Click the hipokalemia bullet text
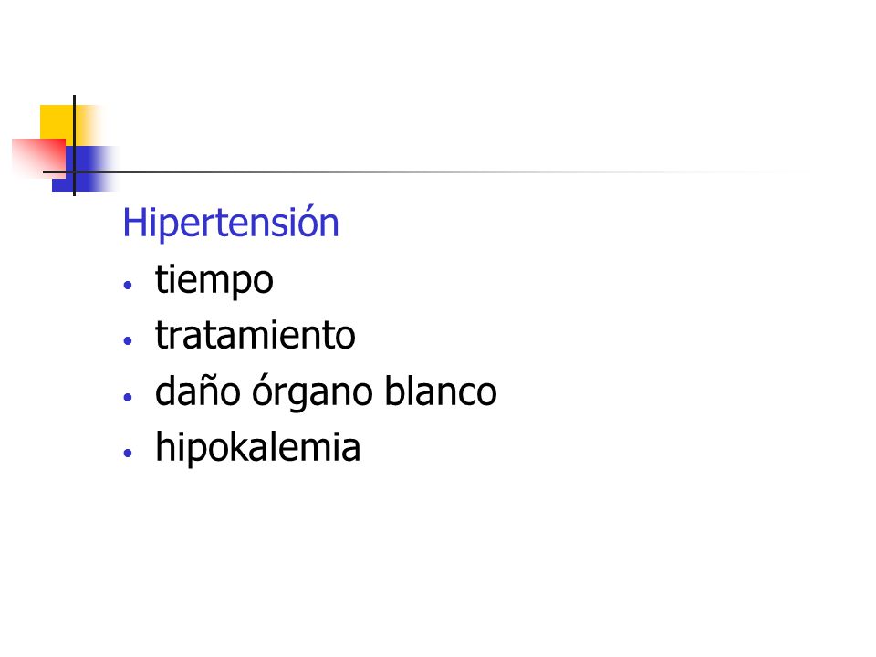Image resolution: width=876 pixels, height=657 pixels. [257, 447]
